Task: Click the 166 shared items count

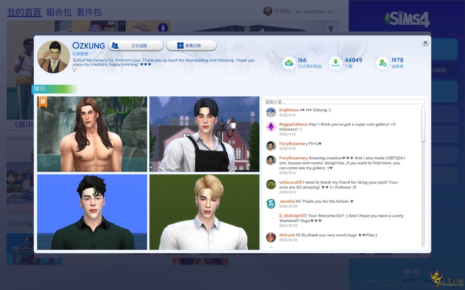Action: coord(302,60)
